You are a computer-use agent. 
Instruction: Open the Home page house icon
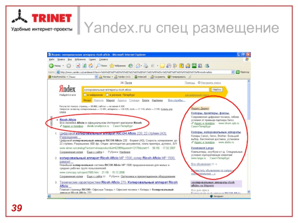[x=91, y=66]
